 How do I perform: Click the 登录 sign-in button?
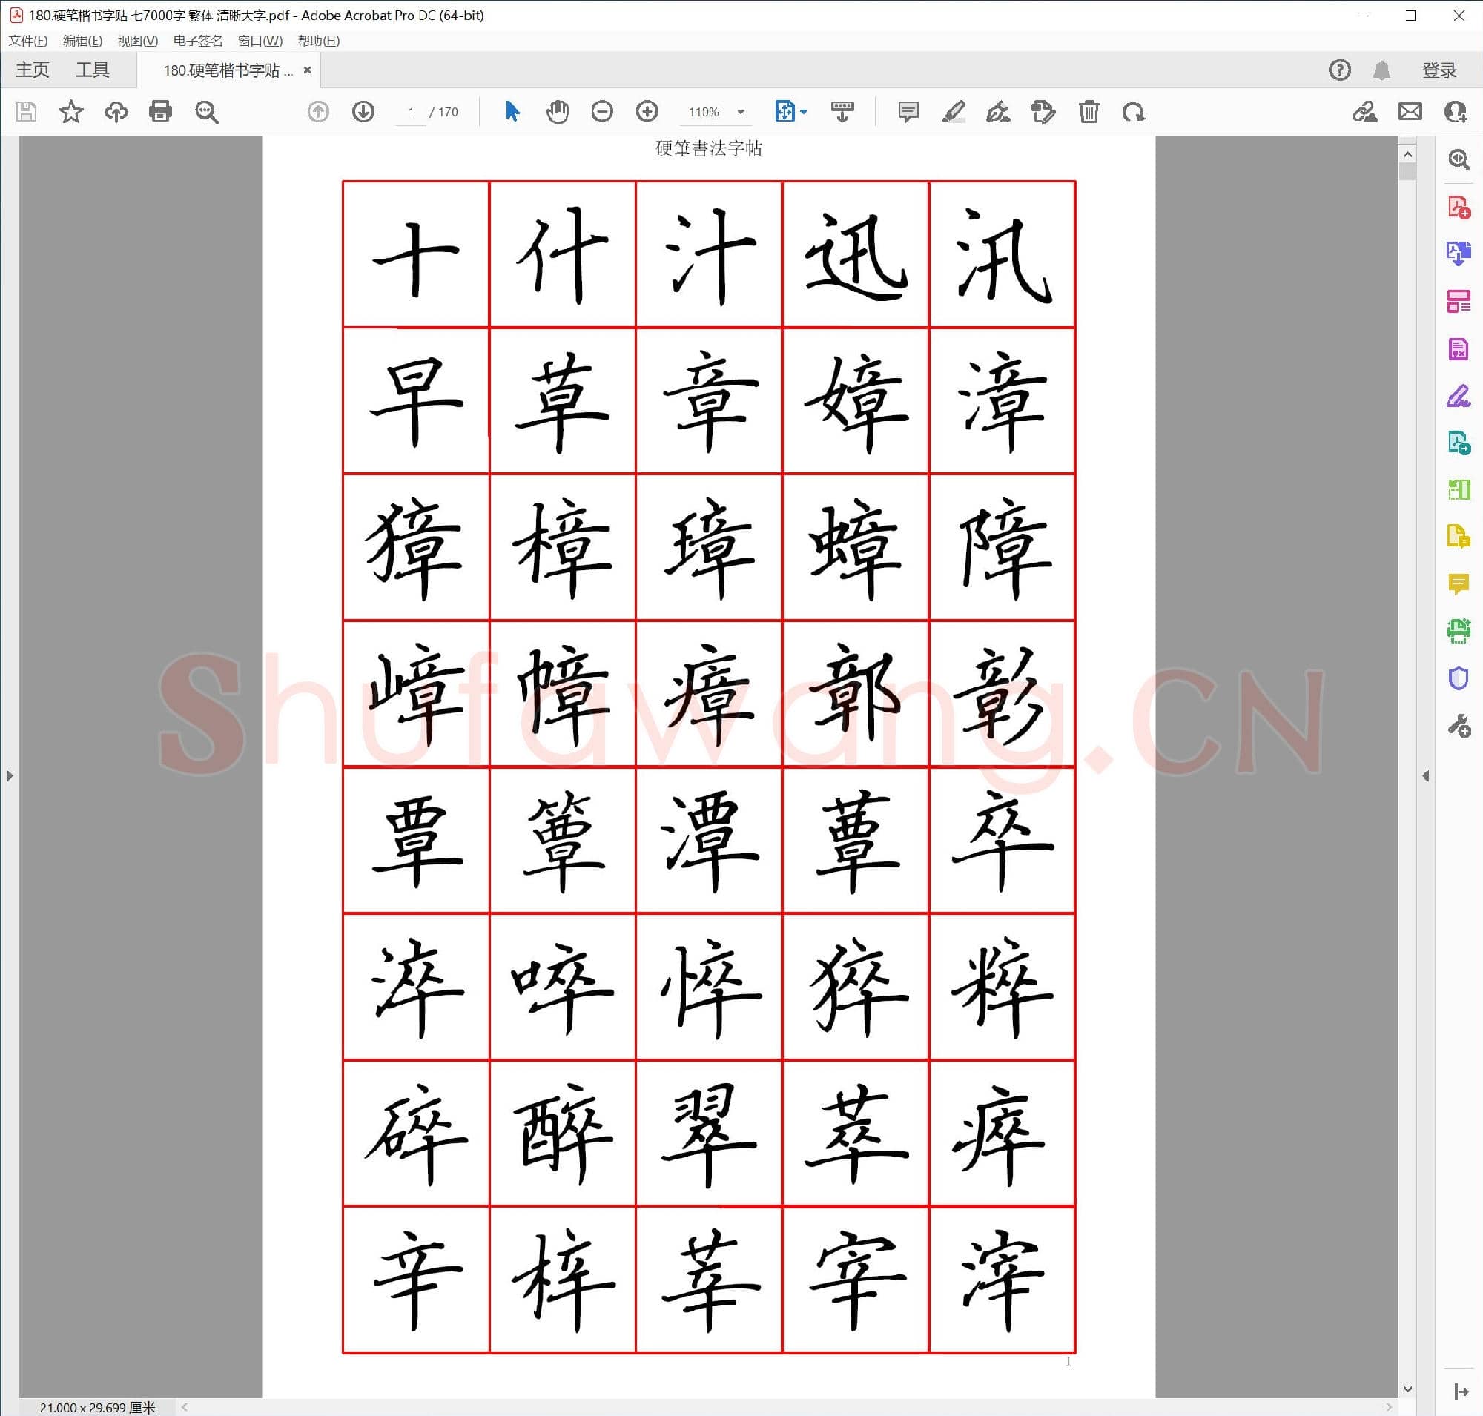[x=1439, y=70]
